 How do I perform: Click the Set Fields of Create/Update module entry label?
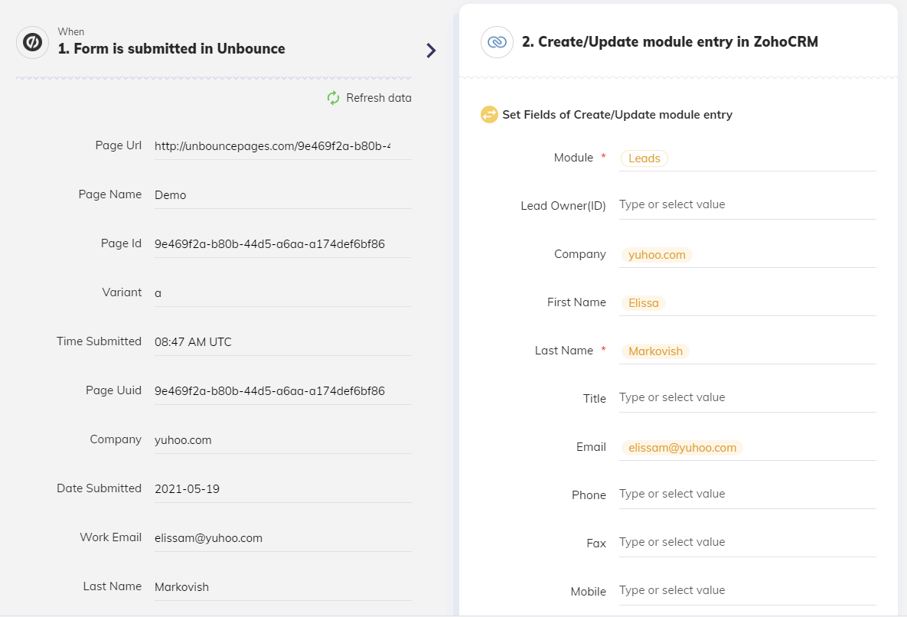pos(617,115)
